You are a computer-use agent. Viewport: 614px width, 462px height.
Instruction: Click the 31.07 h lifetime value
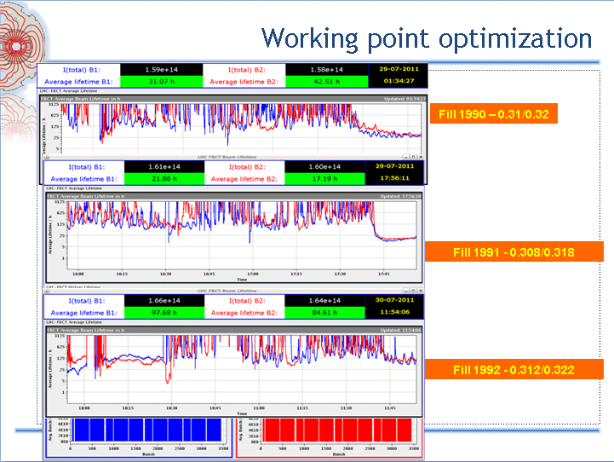point(161,82)
